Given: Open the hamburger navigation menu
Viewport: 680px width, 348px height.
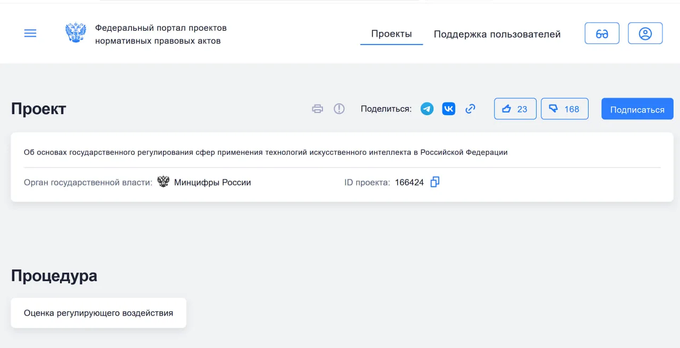Looking at the screenshot, I should 30,33.
